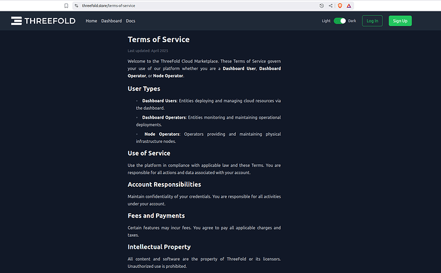This screenshot has width=441, height=273.
Task: Open Docs in the navbar
Action: coord(130,21)
